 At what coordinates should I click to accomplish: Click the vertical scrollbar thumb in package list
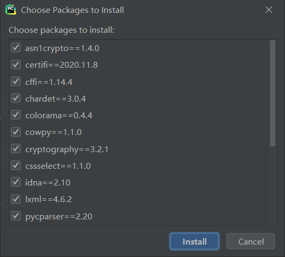[273, 93]
